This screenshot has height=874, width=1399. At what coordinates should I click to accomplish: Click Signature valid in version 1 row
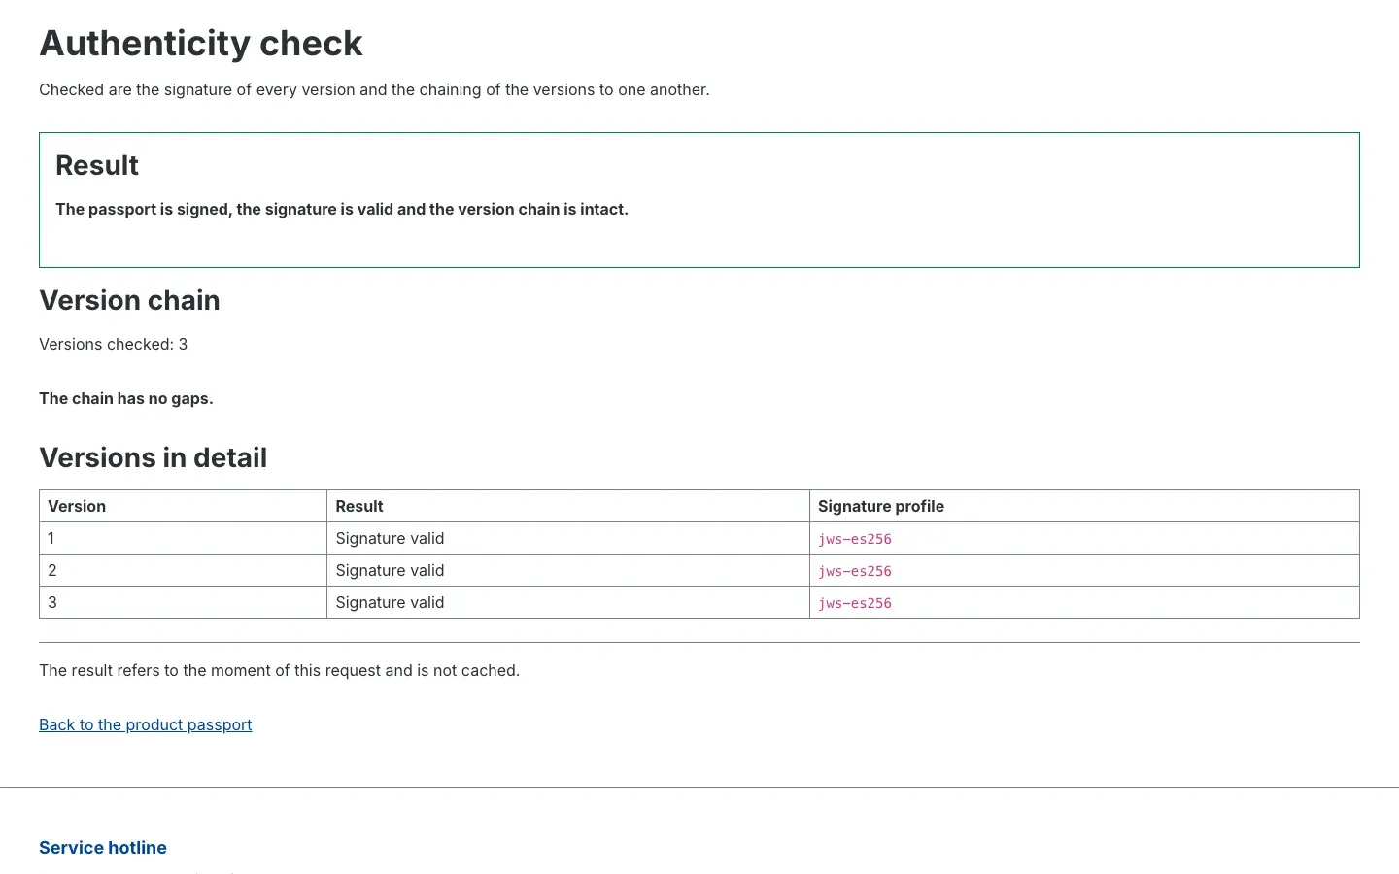point(390,538)
